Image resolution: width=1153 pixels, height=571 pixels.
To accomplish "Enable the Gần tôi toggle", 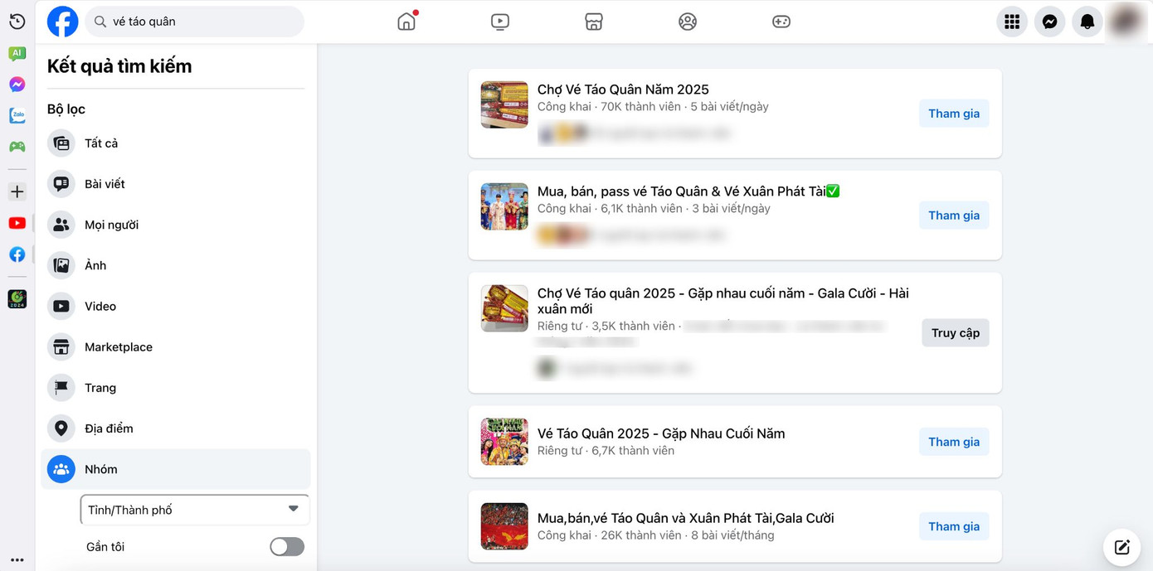I will coord(286,546).
